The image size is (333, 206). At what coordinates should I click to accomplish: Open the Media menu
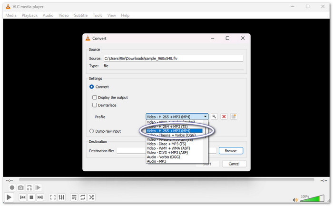[x=11, y=15]
